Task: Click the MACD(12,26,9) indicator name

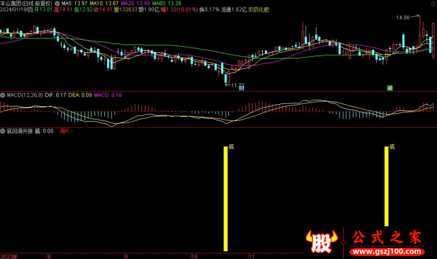Action: [25, 95]
